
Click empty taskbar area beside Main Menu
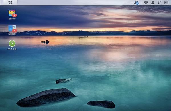tap(75, 3)
